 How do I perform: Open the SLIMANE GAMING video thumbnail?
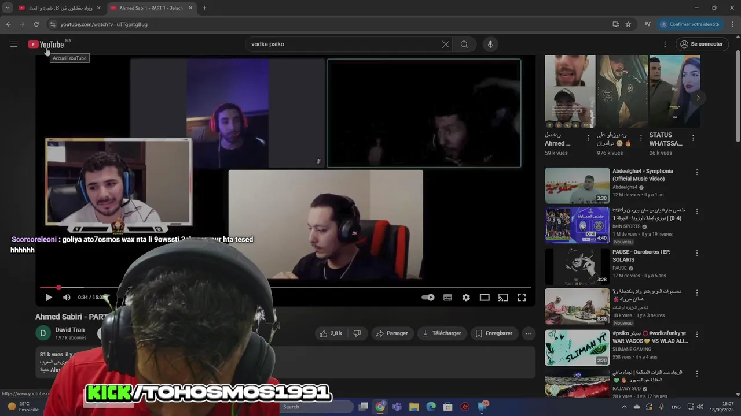coord(577,348)
